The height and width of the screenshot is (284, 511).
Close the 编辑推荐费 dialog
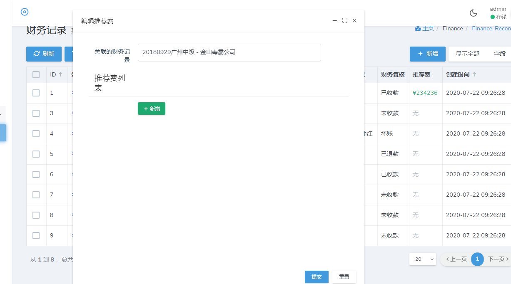pos(355,20)
